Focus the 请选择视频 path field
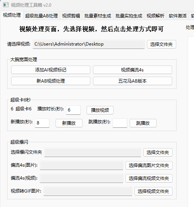The height and width of the screenshot is (207, 194). click(89, 44)
